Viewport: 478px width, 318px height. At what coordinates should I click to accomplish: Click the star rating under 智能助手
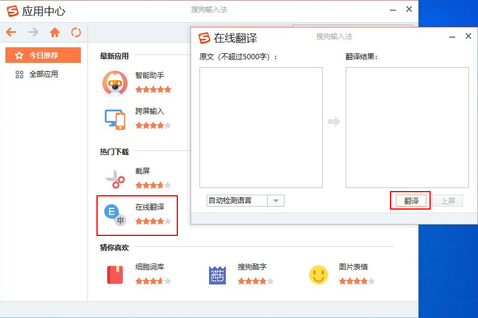(x=153, y=89)
